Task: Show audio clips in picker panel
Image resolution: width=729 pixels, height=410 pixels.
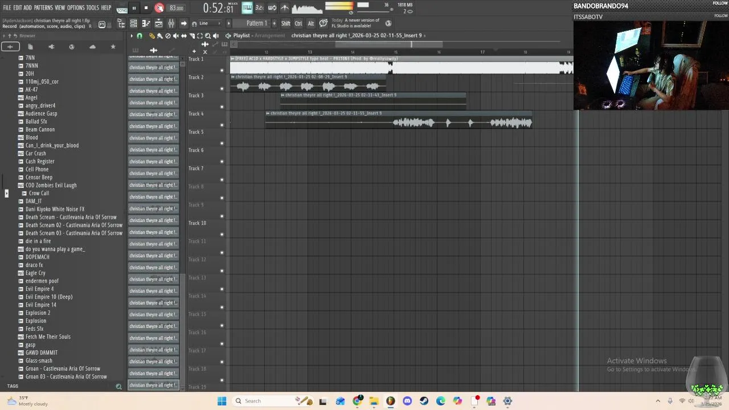Action: (x=153, y=50)
